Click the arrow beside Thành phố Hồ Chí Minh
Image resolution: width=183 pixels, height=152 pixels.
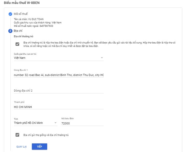(x=55, y=123)
